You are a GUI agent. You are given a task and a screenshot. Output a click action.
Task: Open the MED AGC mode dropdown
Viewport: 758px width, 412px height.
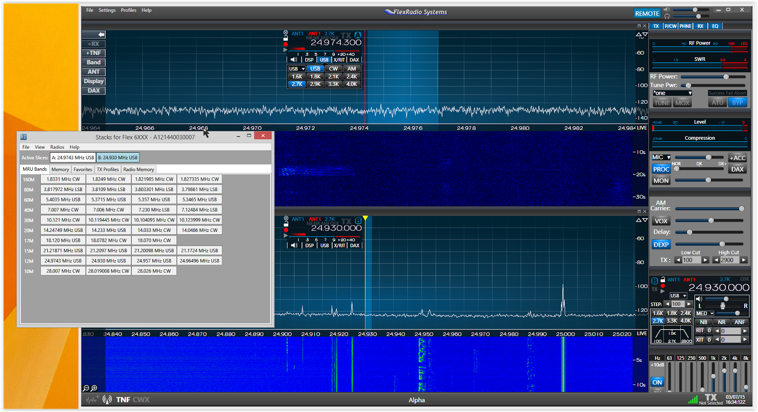point(704,313)
